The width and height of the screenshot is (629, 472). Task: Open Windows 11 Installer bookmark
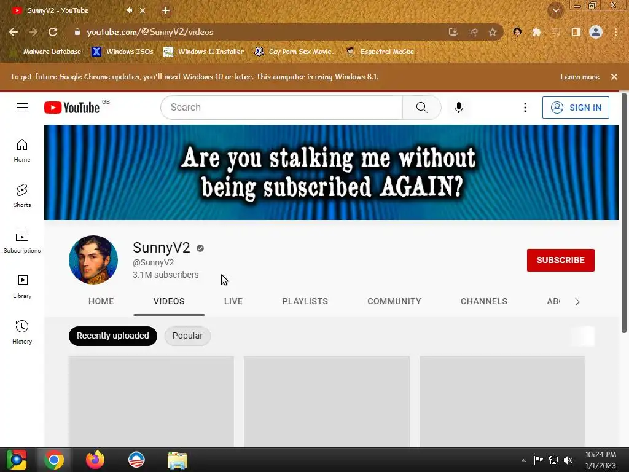pyautogui.click(x=204, y=52)
